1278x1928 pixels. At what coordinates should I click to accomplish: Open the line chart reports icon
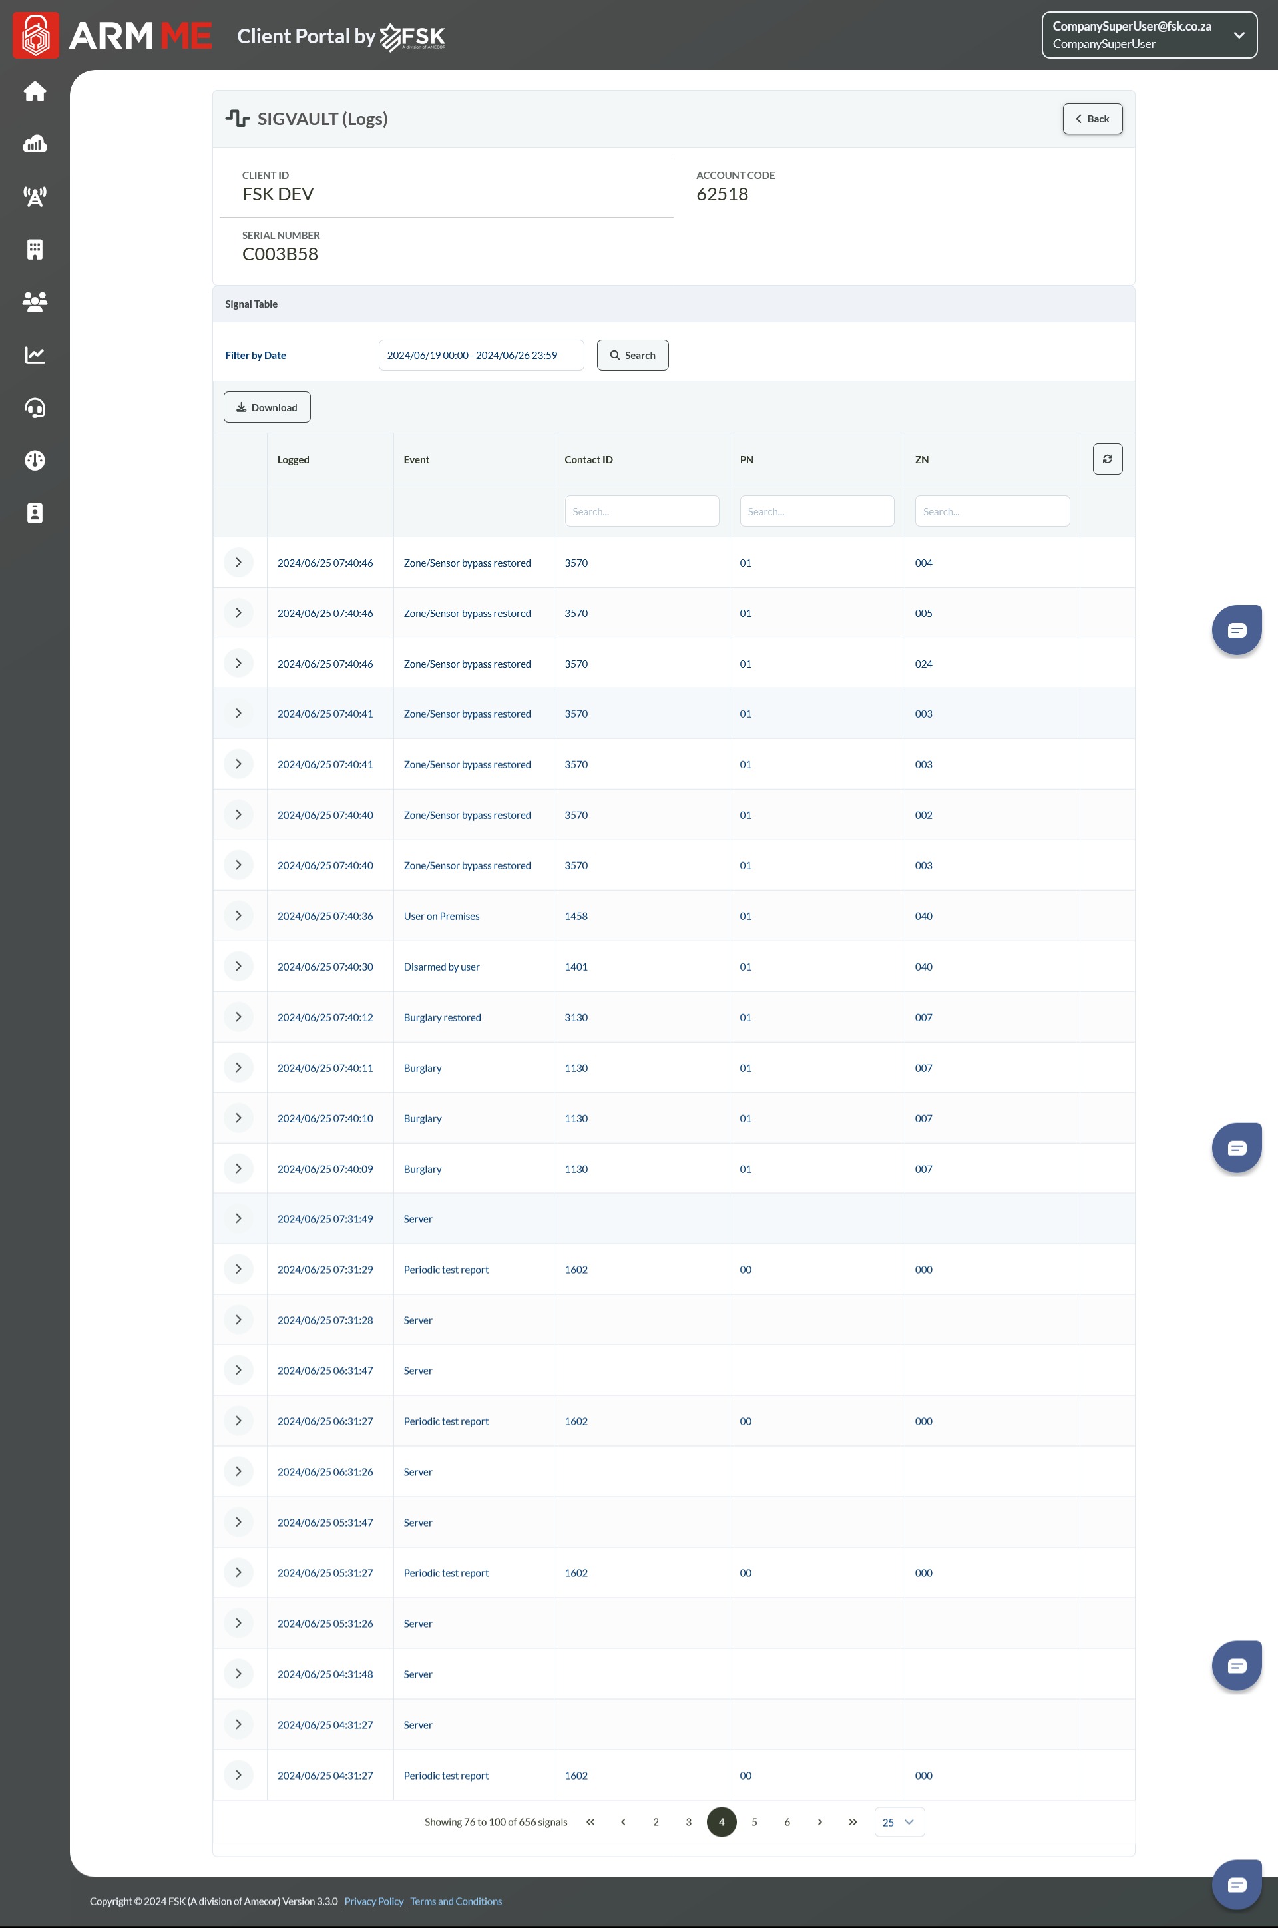pyautogui.click(x=34, y=355)
